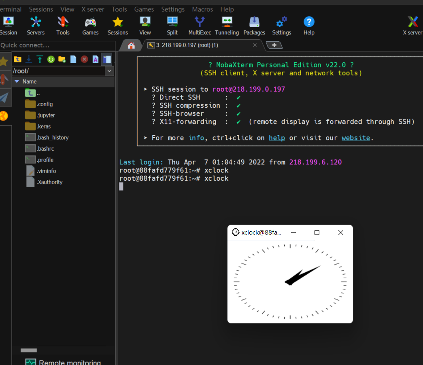Image resolution: width=423 pixels, height=365 pixels.
Task: Click the Remote monitoring button
Action: pos(63,362)
